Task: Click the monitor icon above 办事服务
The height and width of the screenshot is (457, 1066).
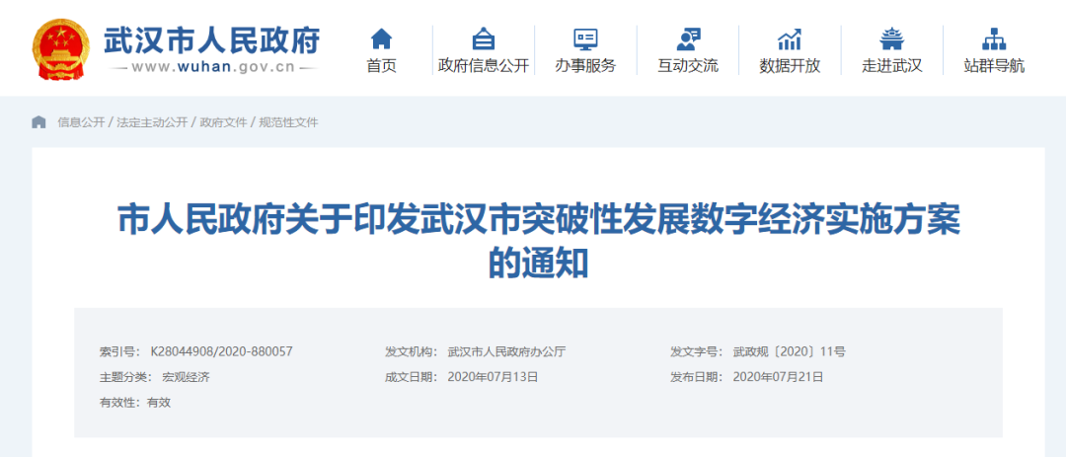Action: coord(585,38)
